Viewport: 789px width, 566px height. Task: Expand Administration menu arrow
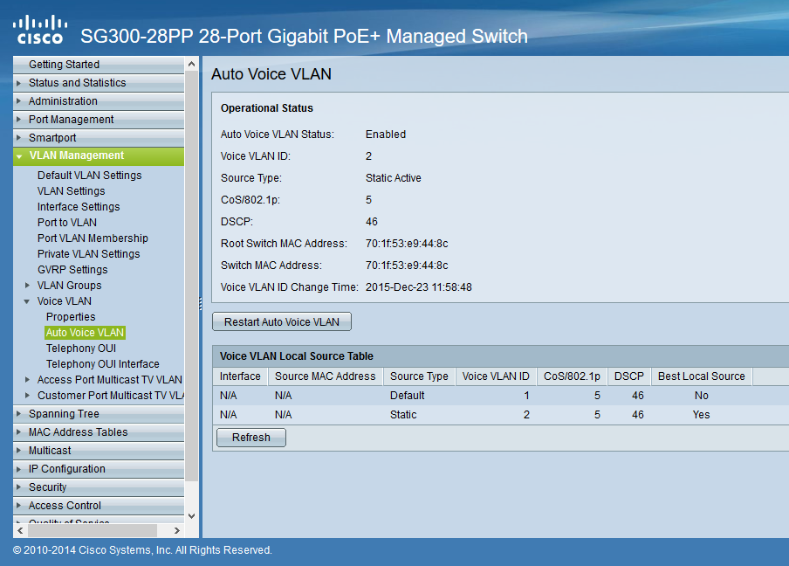click(x=18, y=100)
